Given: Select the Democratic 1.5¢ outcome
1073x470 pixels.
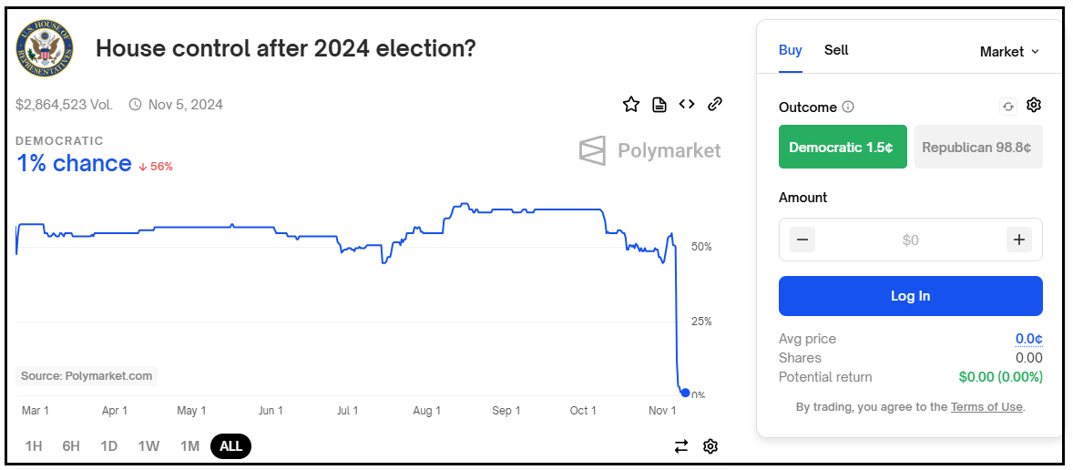Looking at the screenshot, I should [x=843, y=147].
